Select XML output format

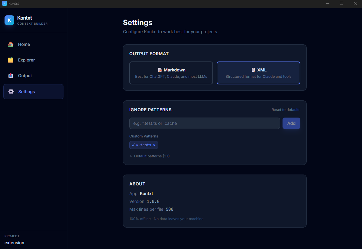click(258, 73)
